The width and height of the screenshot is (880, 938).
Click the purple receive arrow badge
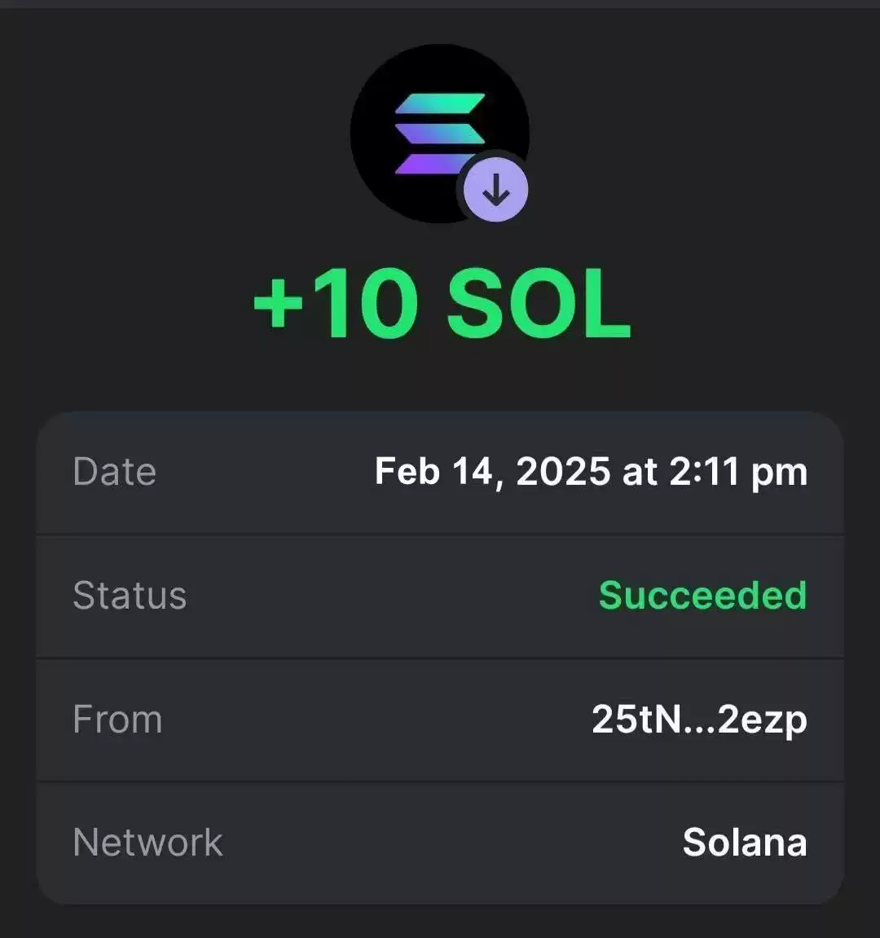496,190
